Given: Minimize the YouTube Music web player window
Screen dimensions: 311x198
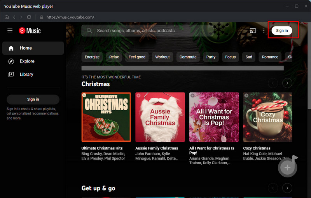Looking at the screenshot, I should [x=287, y=6].
